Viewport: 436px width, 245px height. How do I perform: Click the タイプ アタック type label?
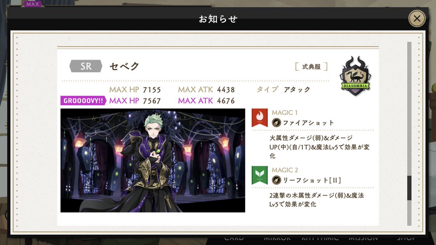click(x=283, y=89)
